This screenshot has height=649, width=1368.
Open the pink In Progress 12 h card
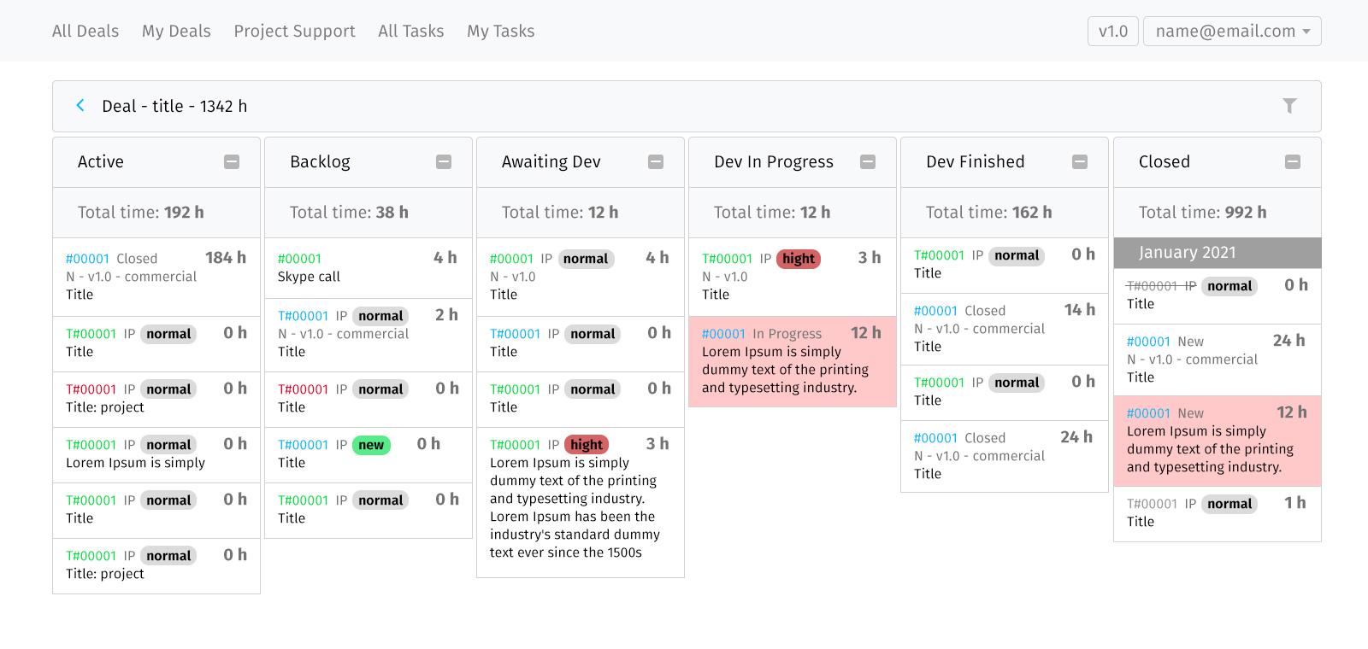(x=792, y=362)
